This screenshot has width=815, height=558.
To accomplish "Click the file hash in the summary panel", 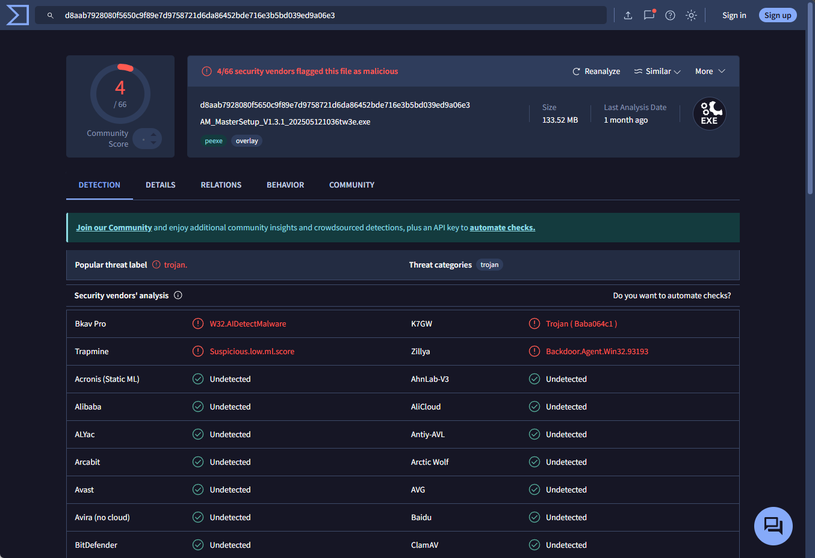I will coord(335,105).
